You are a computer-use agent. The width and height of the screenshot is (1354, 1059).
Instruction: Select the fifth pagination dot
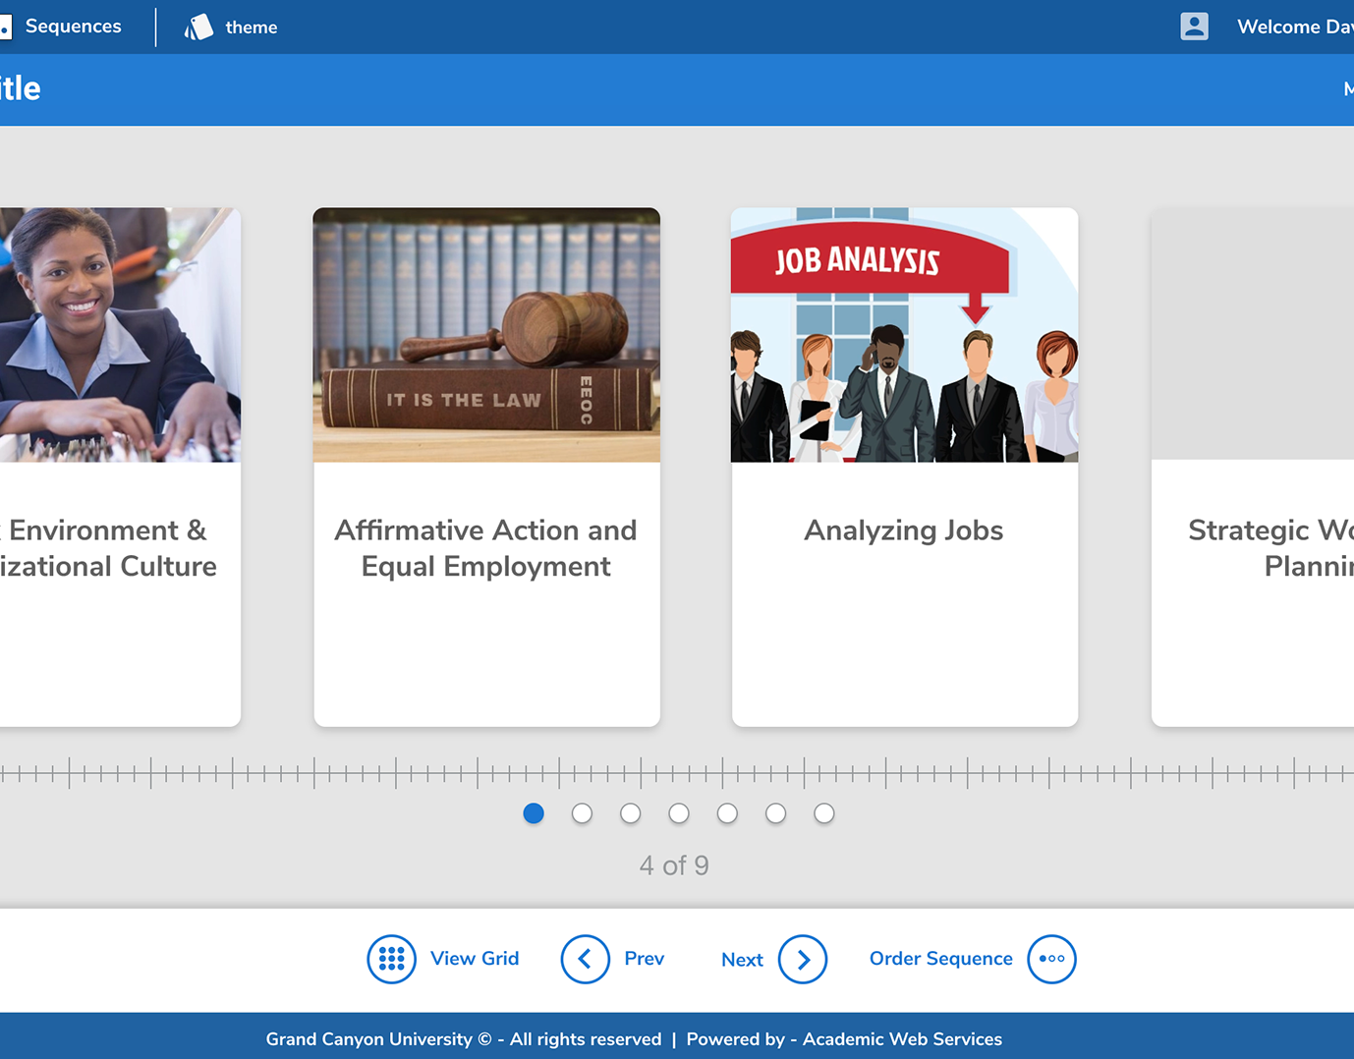[x=727, y=813]
